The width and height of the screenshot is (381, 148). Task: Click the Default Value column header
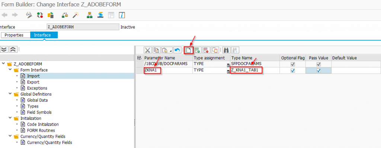click(356, 58)
